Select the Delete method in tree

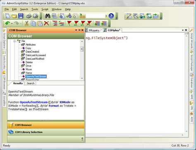point(29,62)
